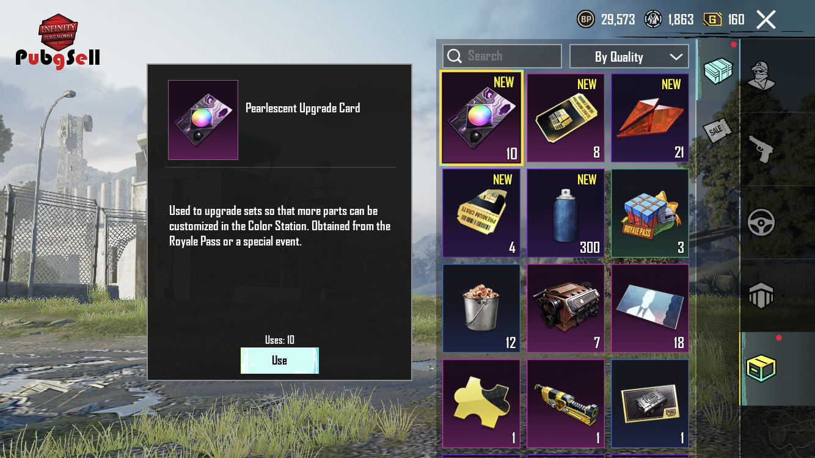Open the weapons pistol tab
The width and height of the screenshot is (815, 458).
[761, 150]
